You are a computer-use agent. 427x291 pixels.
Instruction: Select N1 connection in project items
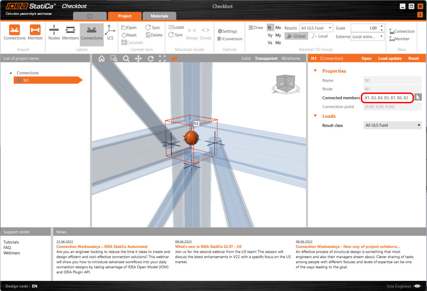[27, 80]
